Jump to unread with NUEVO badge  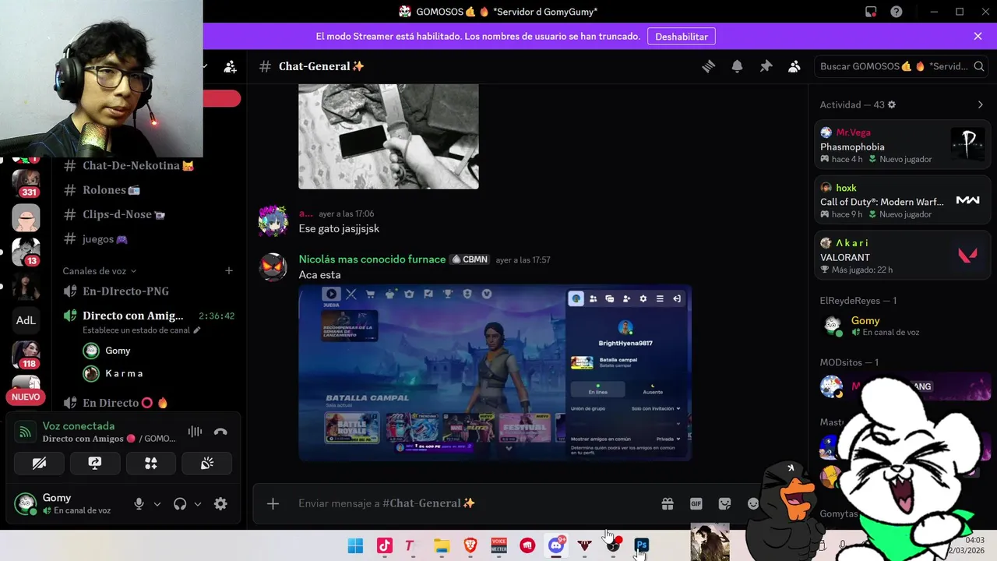coord(26,397)
